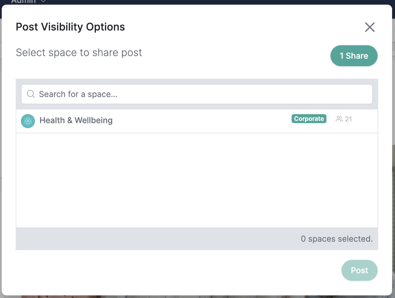This screenshot has height=298, width=395.
Task: Submit with the Post button
Action: 360,270
